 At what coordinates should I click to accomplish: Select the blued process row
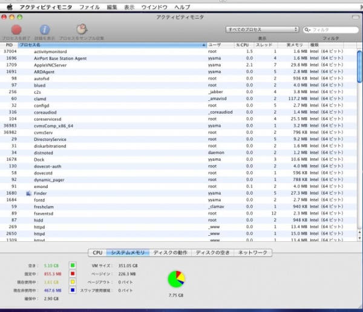coord(178,85)
